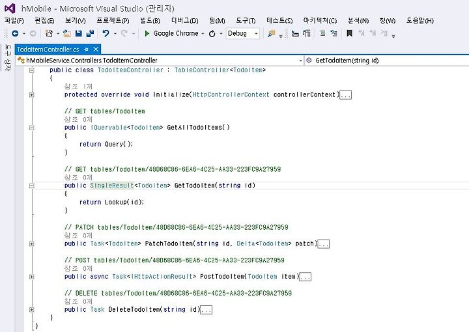The height and width of the screenshot is (332, 469).
Task: Click the parameter info icon
Action: (307, 33)
